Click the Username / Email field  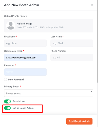(x=25, y=58)
